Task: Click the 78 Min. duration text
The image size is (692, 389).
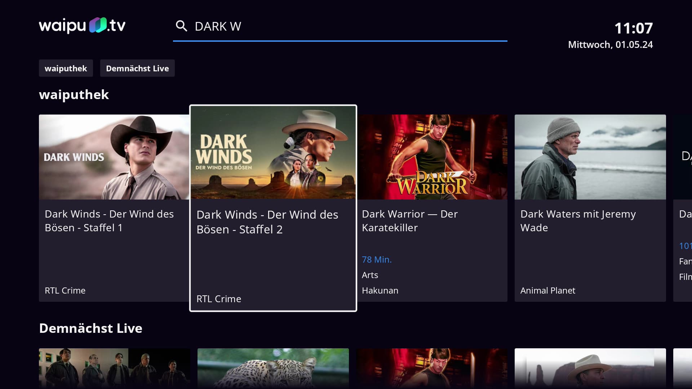Action: [377, 259]
